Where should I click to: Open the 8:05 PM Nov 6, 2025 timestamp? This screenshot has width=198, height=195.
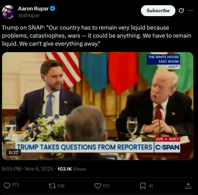tap(27, 169)
